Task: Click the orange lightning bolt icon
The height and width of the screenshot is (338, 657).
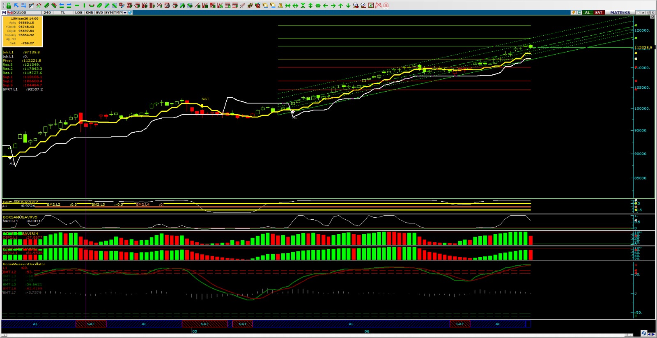Action: coord(573,13)
